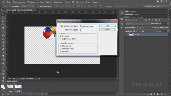Click the 'Добавить кадров' input field

point(82,30)
